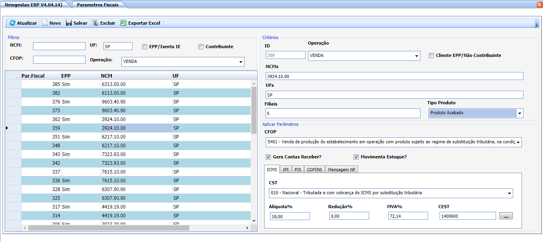Image resolution: width=543 pixels, height=242 pixels.
Task: Open the IPI tab
Action: click(286, 170)
